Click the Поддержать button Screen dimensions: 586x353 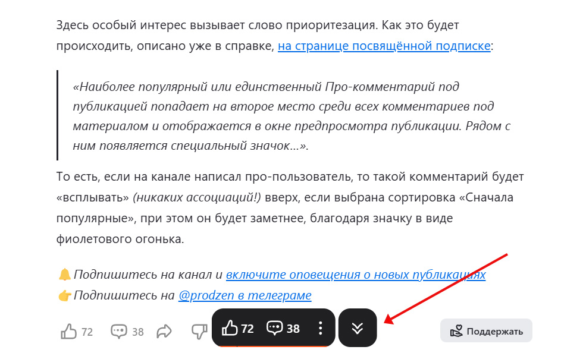[486, 330]
